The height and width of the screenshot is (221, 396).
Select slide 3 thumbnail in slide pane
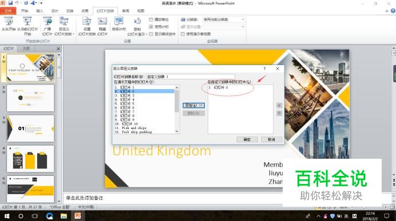tap(30, 128)
